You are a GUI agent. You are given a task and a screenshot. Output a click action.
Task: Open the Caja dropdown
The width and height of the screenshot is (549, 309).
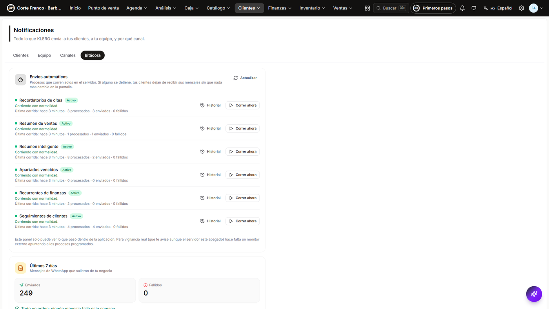click(x=191, y=8)
